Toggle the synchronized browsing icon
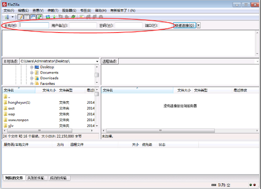The width and height of the screenshot is (261, 189). pos(95,17)
